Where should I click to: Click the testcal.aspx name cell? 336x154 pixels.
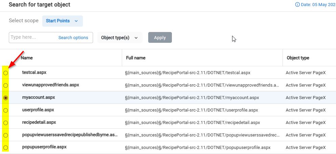point(34,72)
